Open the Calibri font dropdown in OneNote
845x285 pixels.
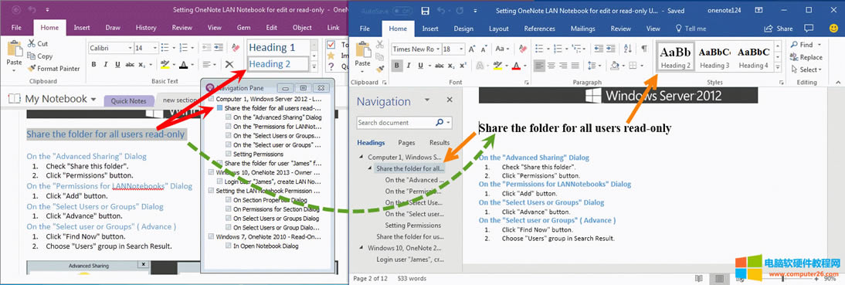click(130, 48)
